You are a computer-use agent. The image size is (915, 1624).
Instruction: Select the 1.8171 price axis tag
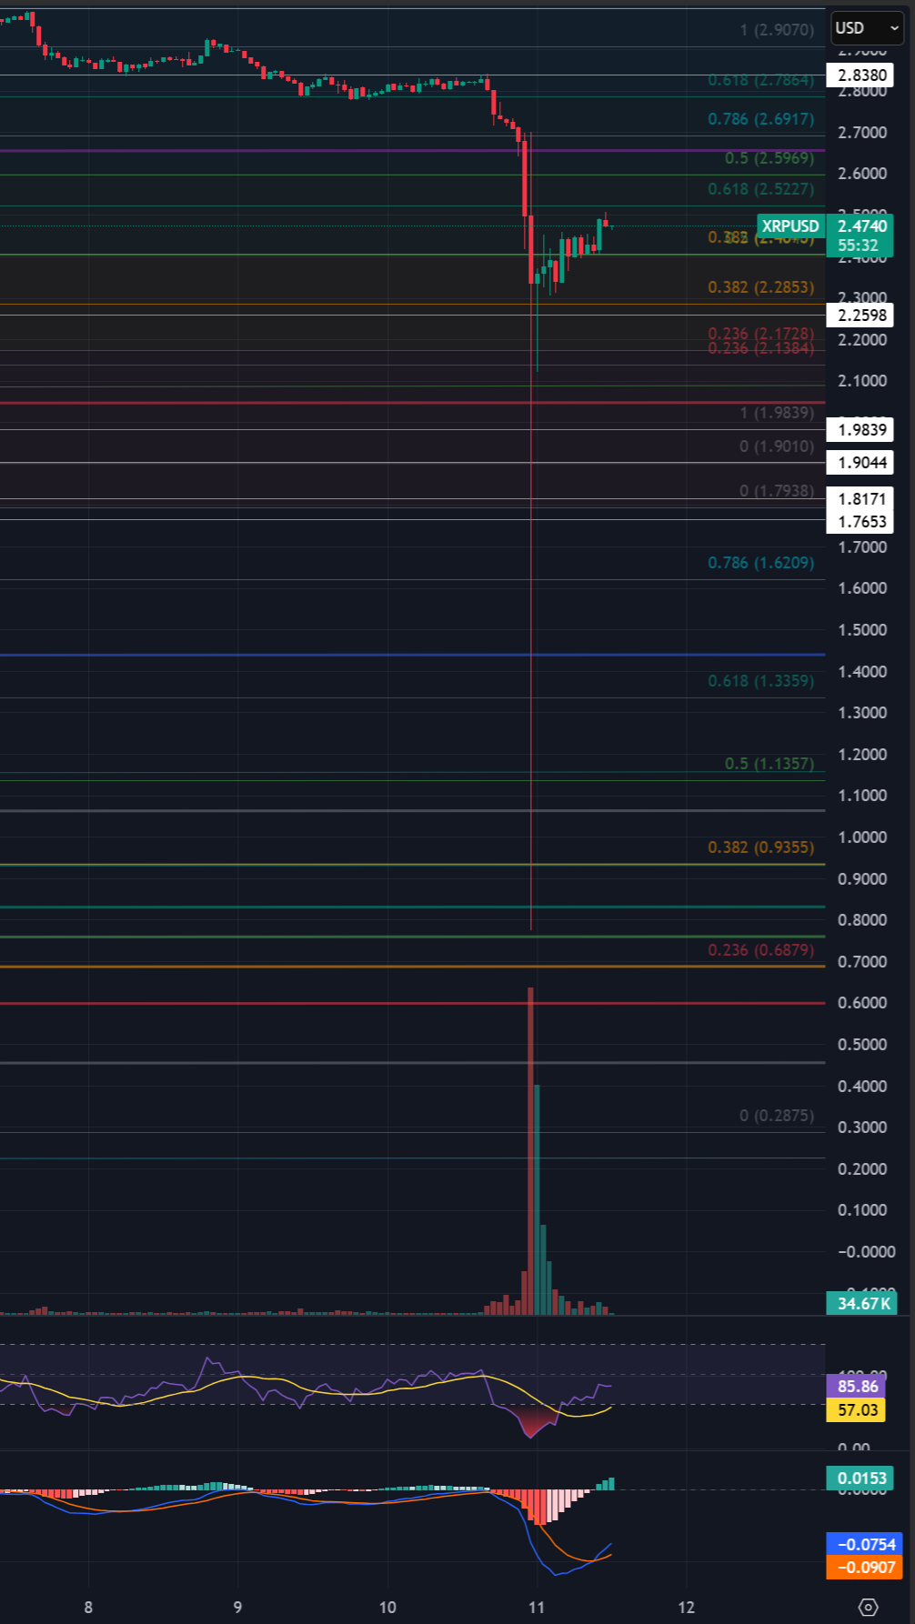coord(861,498)
